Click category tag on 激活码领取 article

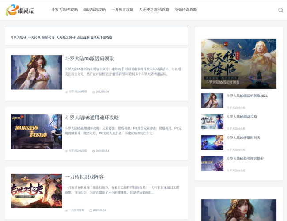[78, 91]
